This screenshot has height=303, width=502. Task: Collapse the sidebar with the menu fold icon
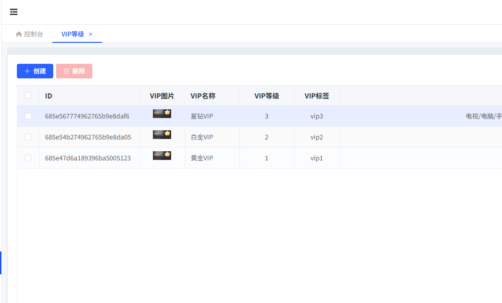(14, 12)
